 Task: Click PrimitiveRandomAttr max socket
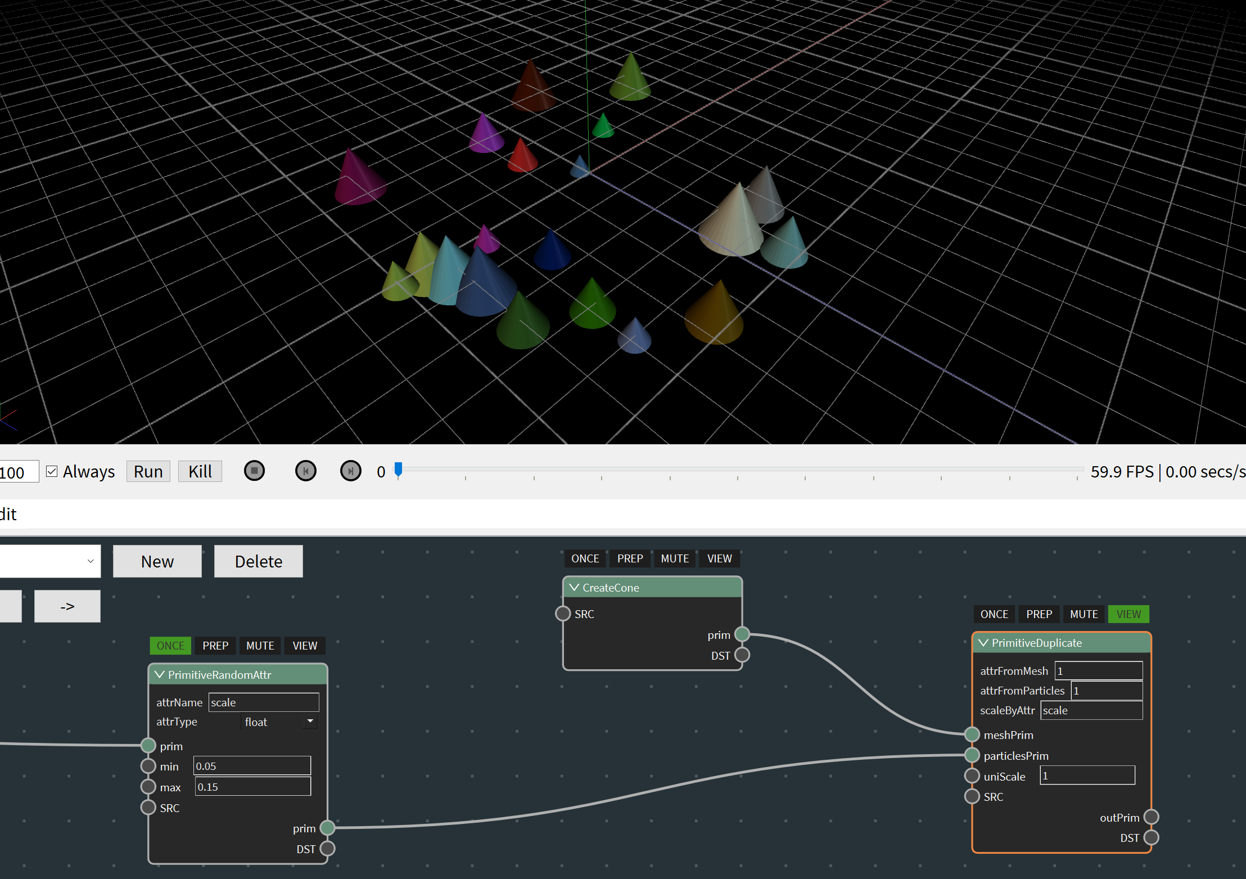[x=148, y=787]
